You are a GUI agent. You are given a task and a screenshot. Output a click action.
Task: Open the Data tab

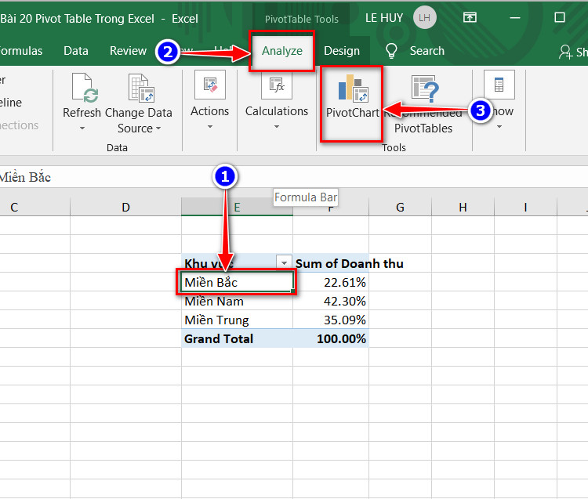pyautogui.click(x=76, y=51)
